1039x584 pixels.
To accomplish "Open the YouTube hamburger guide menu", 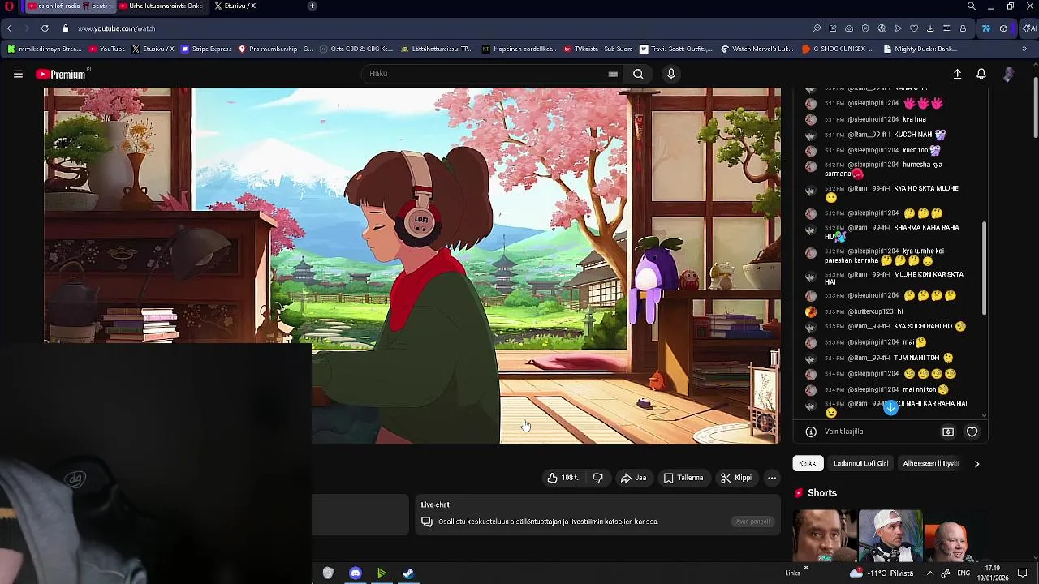I will click(18, 74).
